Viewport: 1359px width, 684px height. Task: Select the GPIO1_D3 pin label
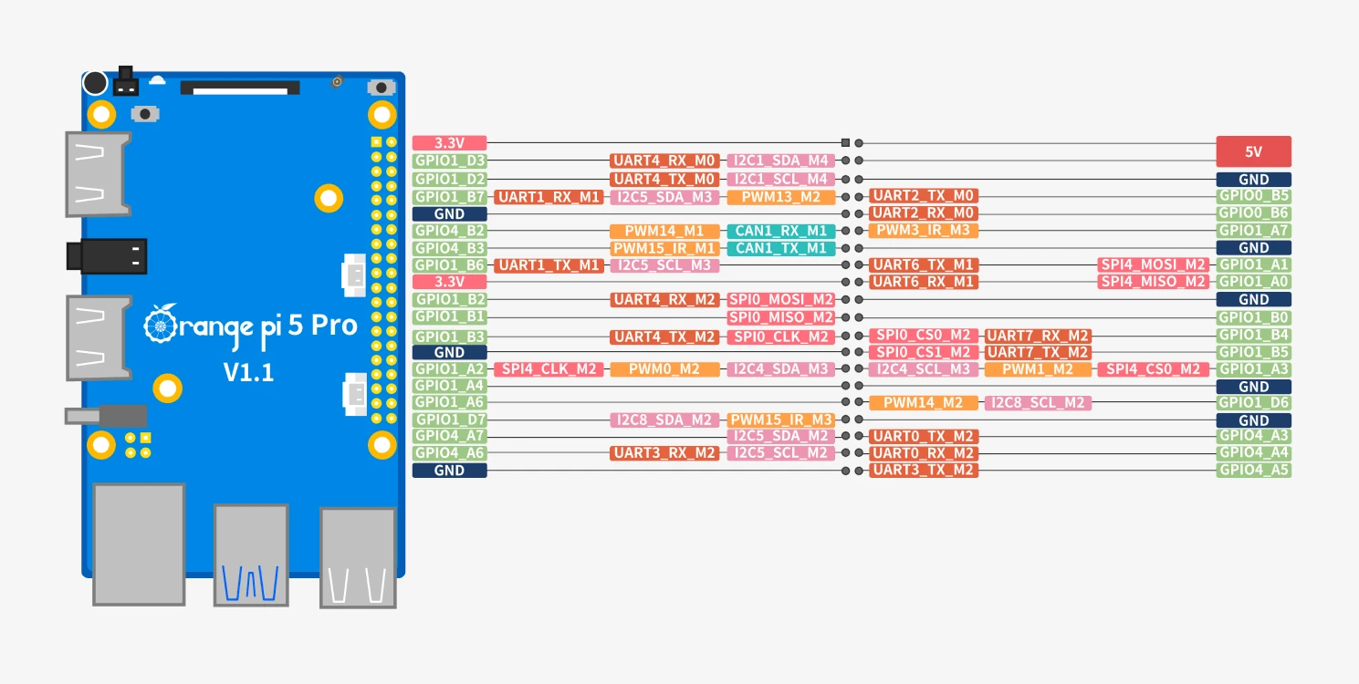(x=449, y=161)
